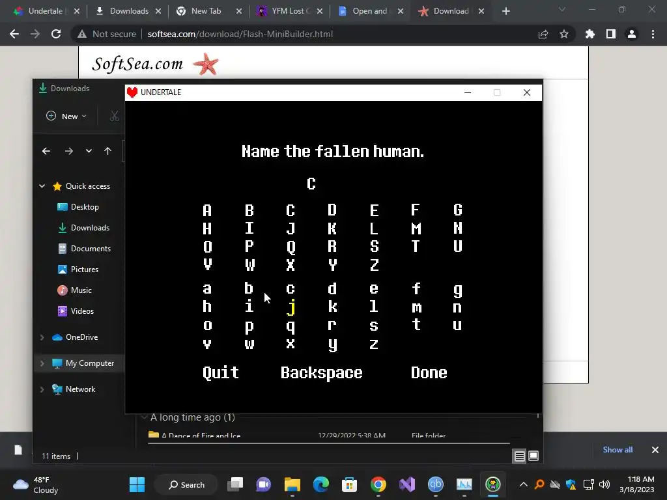Switch File Explorer to details view
This screenshot has width=667, height=500.
tap(519, 456)
